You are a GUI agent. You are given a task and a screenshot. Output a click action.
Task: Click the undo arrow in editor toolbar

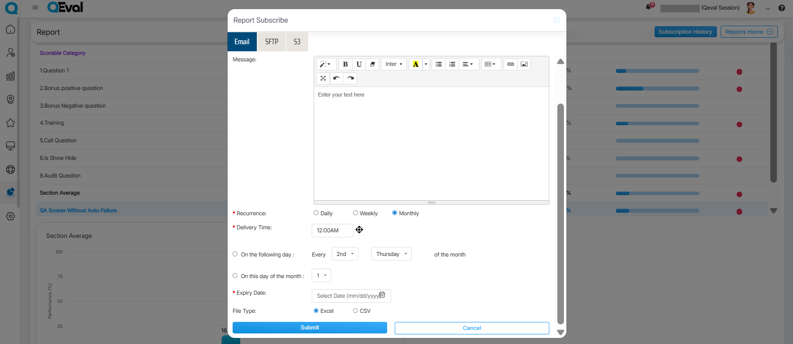click(336, 78)
